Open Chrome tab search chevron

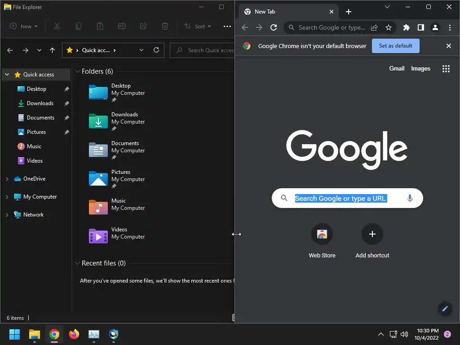click(387, 7)
